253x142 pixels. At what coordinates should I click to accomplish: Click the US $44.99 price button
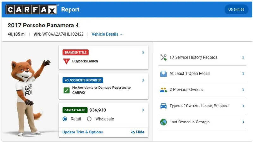(x=236, y=9)
